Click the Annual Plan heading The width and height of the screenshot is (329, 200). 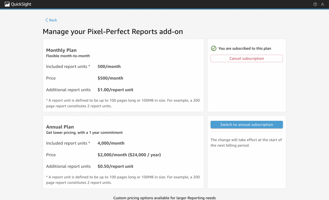pos(60,127)
